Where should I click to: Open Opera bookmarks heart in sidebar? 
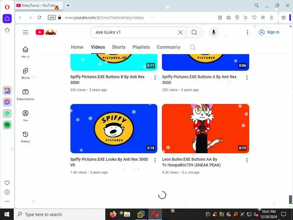7,183
